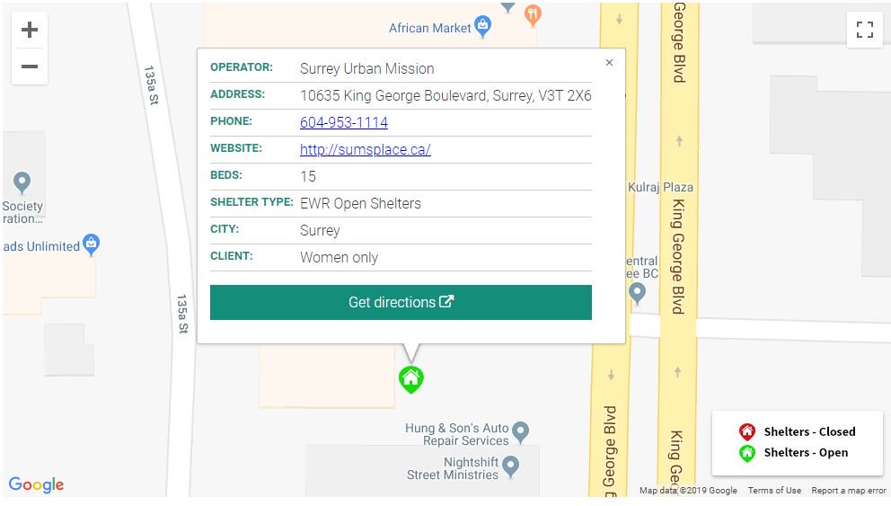
Task: Click the beds value 15
Action: (x=308, y=176)
